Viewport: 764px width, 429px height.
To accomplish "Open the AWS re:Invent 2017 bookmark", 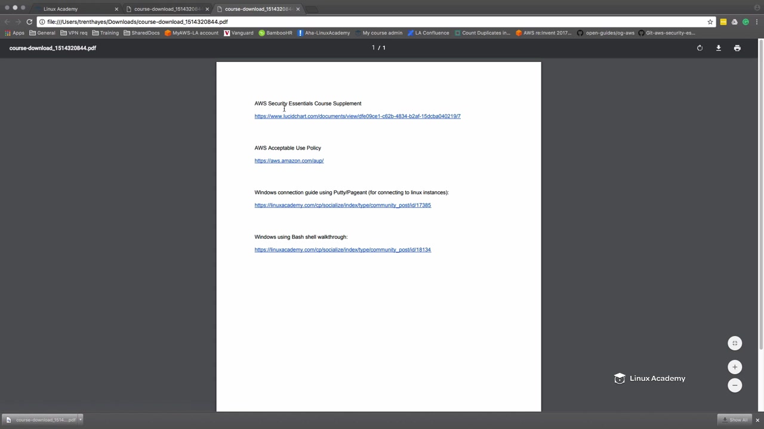I will click(543, 33).
